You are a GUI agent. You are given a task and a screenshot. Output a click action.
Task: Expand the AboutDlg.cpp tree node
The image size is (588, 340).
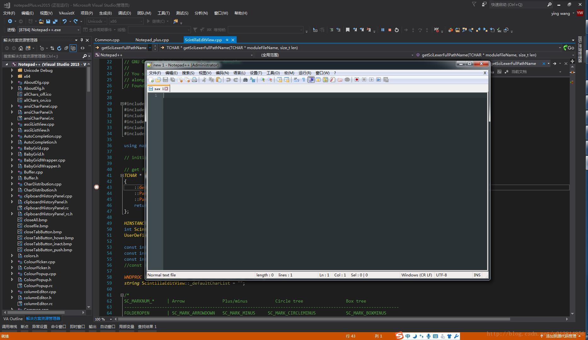click(12, 82)
